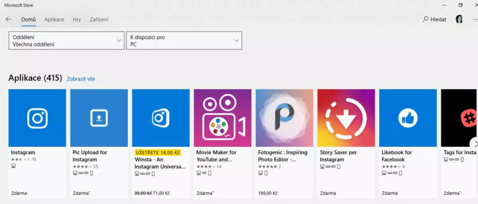Click the Aplikace (415) heading

pos(35,78)
